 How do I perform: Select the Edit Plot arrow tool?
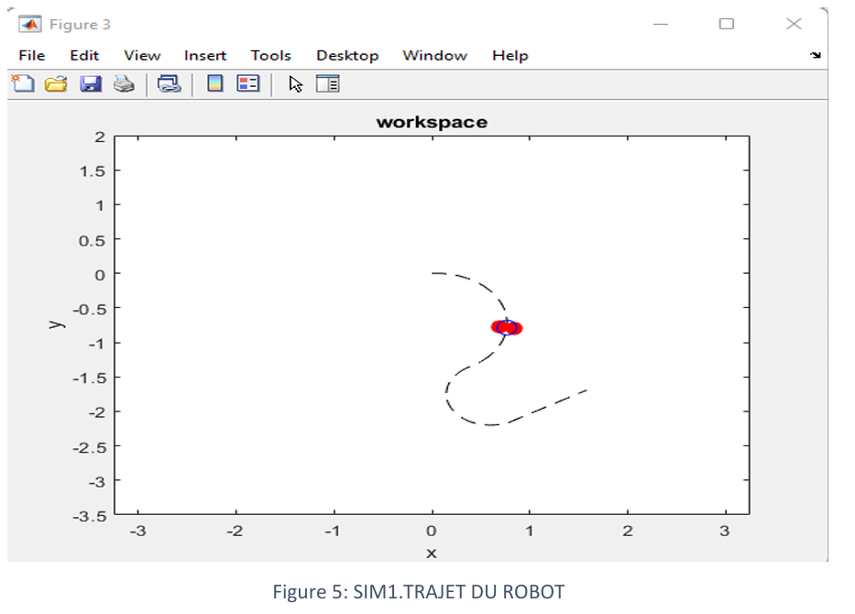[295, 84]
